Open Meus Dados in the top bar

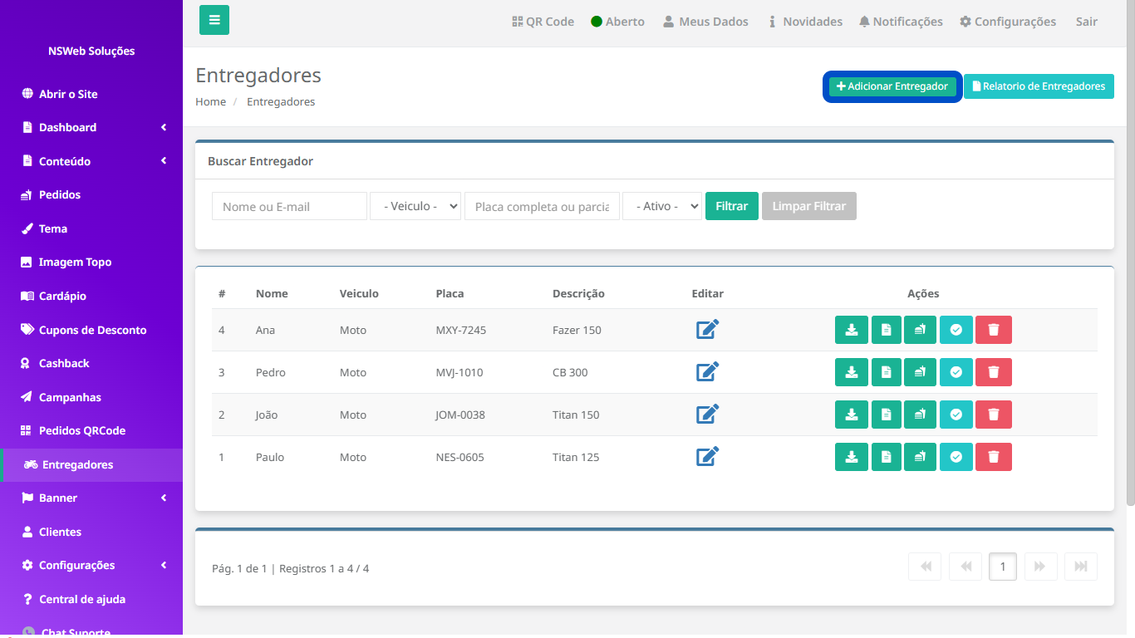[705, 22]
